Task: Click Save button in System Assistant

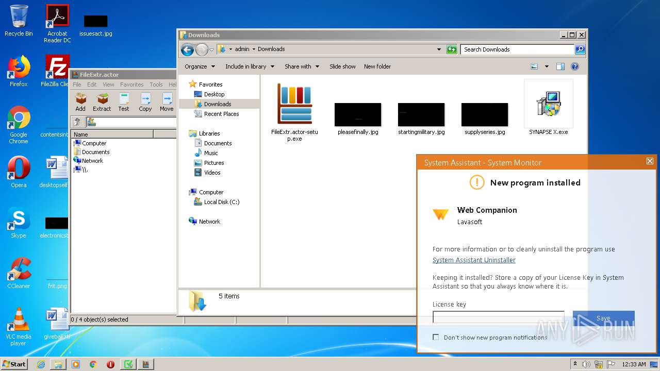Action: (603, 318)
